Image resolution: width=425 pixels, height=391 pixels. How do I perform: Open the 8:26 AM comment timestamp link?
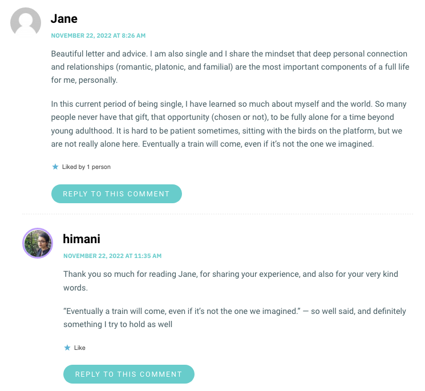pyautogui.click(x=98, y=35)
